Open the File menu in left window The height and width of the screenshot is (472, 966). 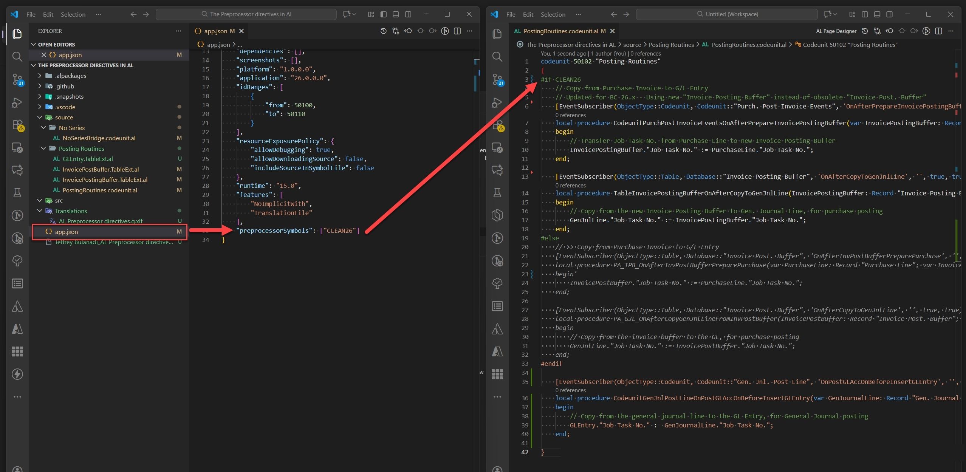[31, 14]
